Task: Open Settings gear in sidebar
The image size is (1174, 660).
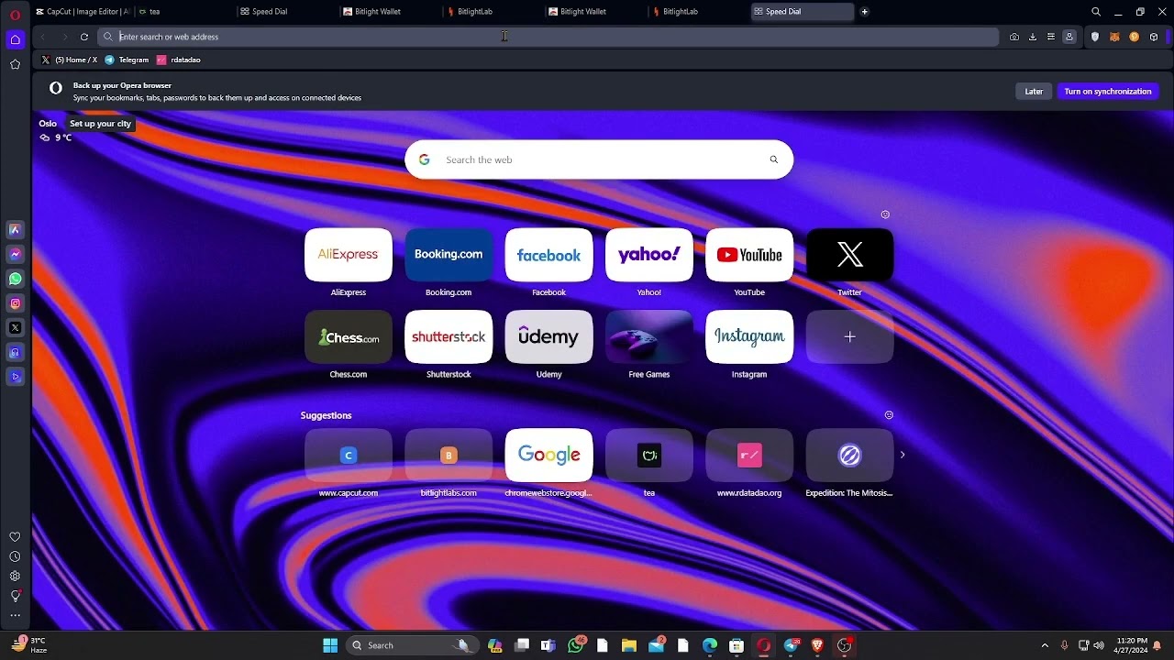Action: [x=15, y=577]
